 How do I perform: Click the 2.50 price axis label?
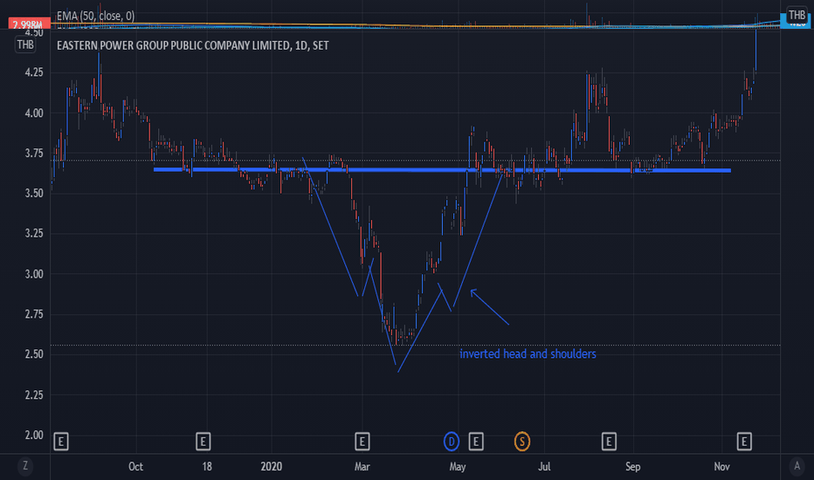coord(34,354)
